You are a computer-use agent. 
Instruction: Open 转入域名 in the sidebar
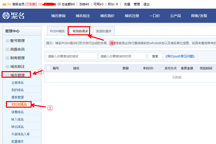(18, 119)
